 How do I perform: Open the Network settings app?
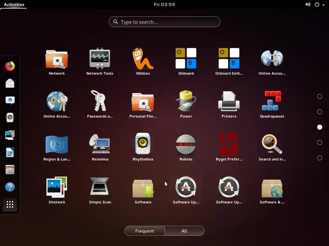point(57,62)
